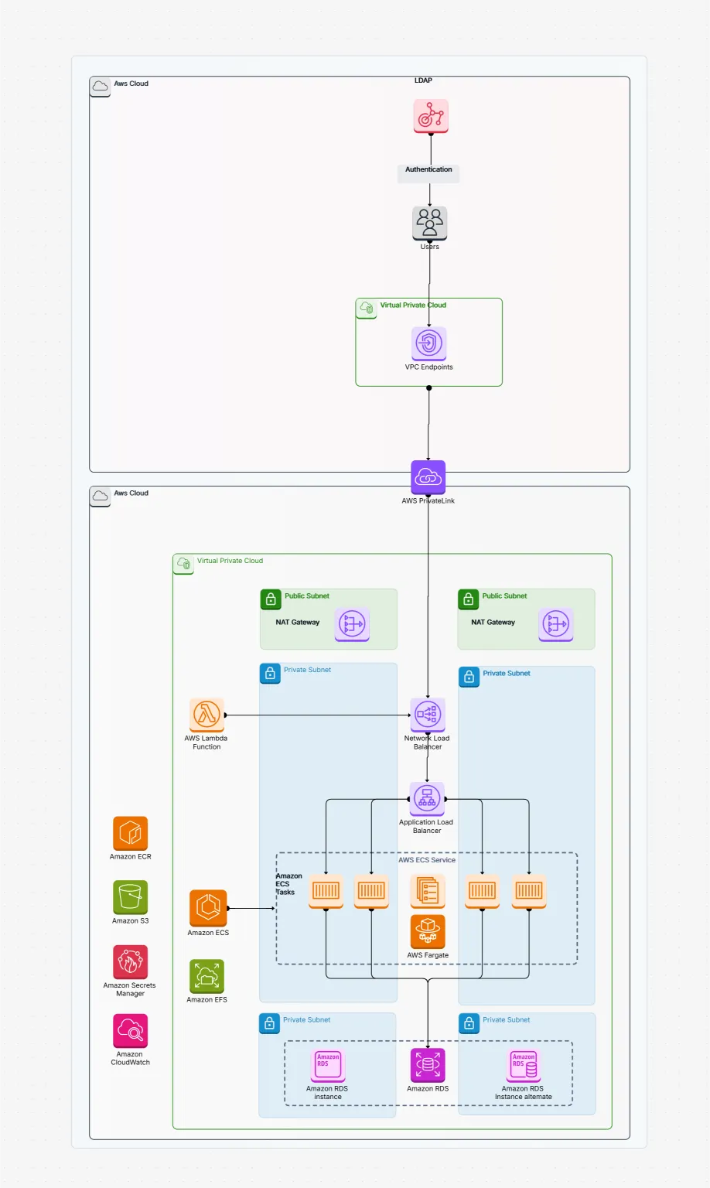Select the Amazon ECS Tasks text label
This screenshot has height=1188, width=710.
point(288,884)
